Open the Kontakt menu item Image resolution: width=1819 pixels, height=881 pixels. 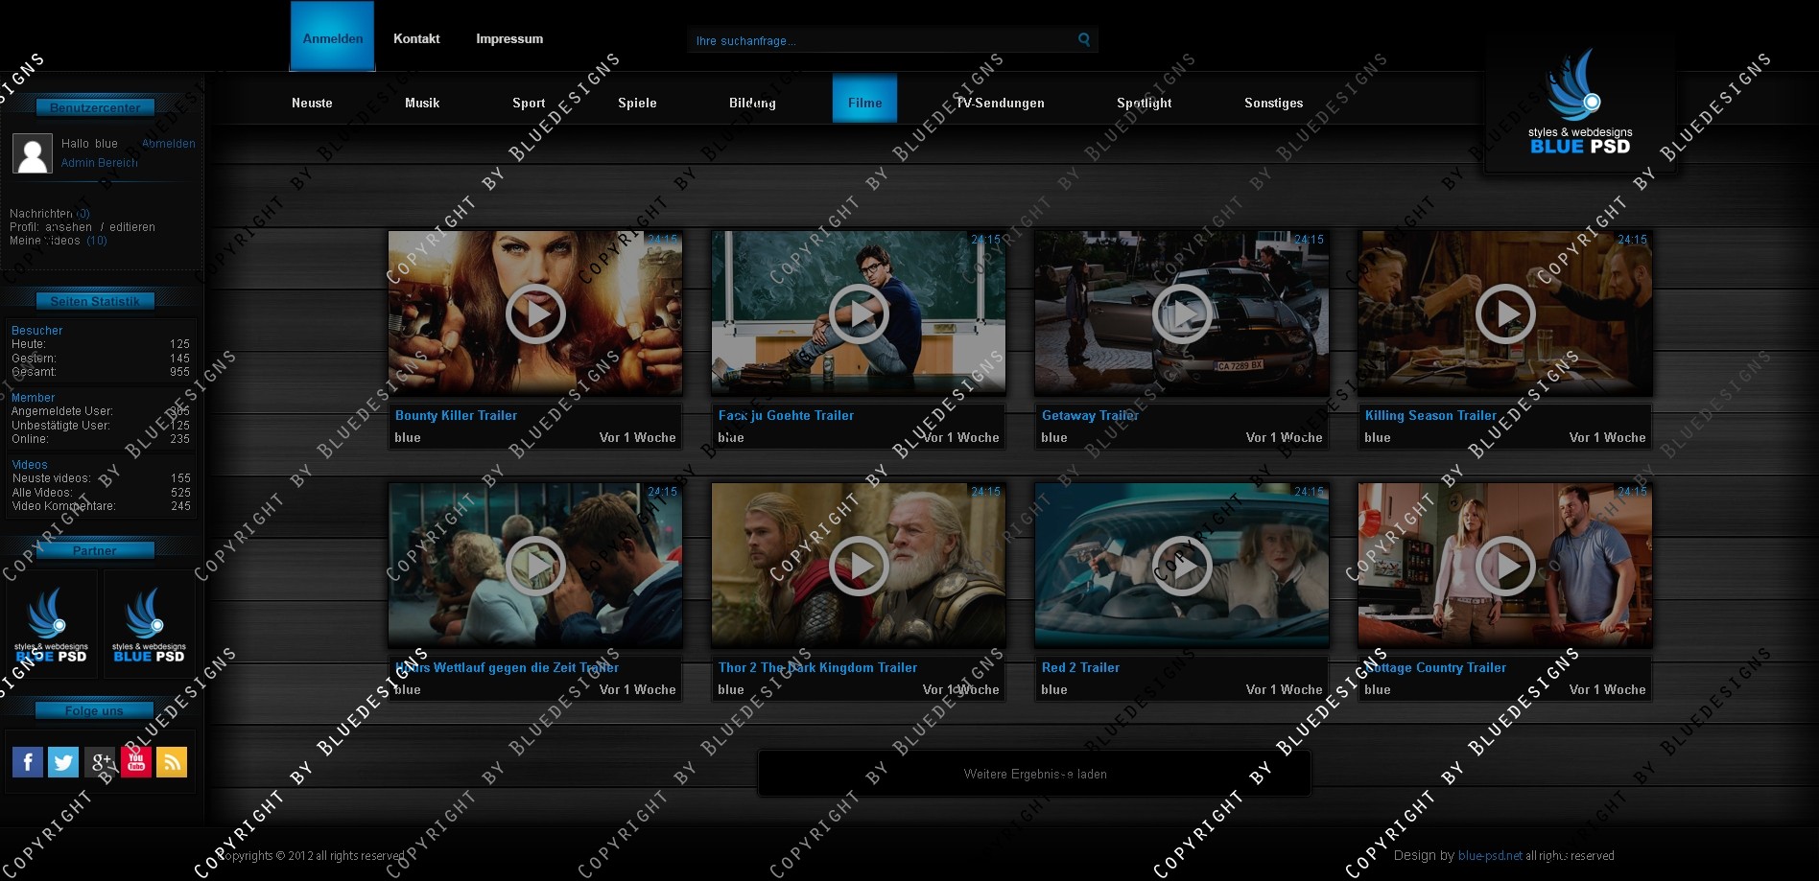[x=416, y=38]
